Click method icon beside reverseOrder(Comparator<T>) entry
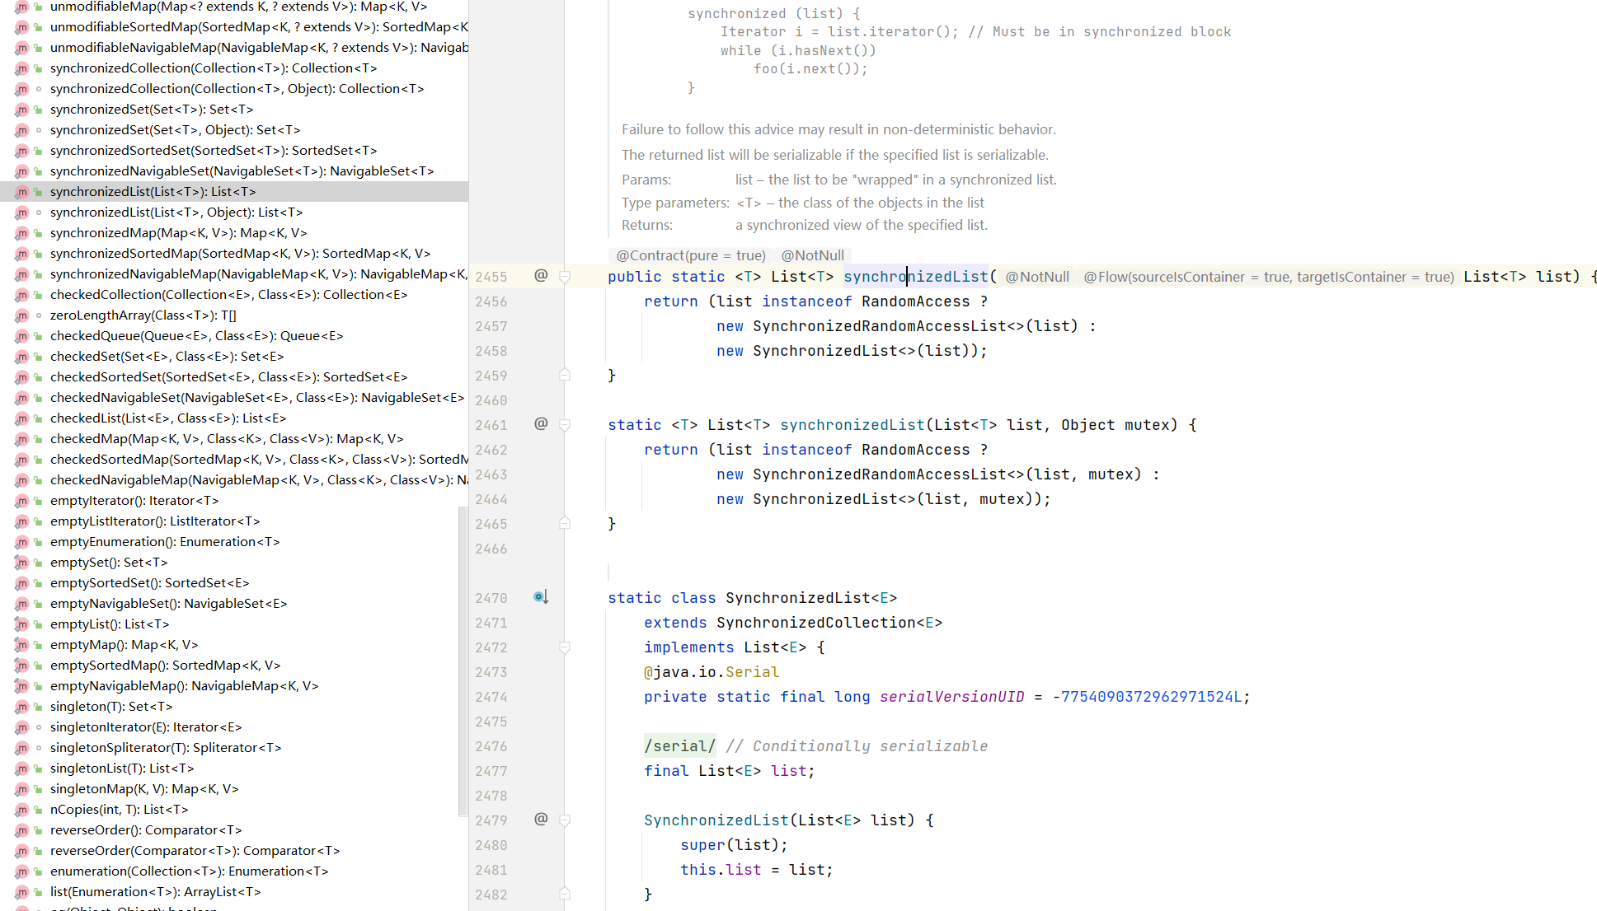 pyautogui.click(x=22, y=851)
